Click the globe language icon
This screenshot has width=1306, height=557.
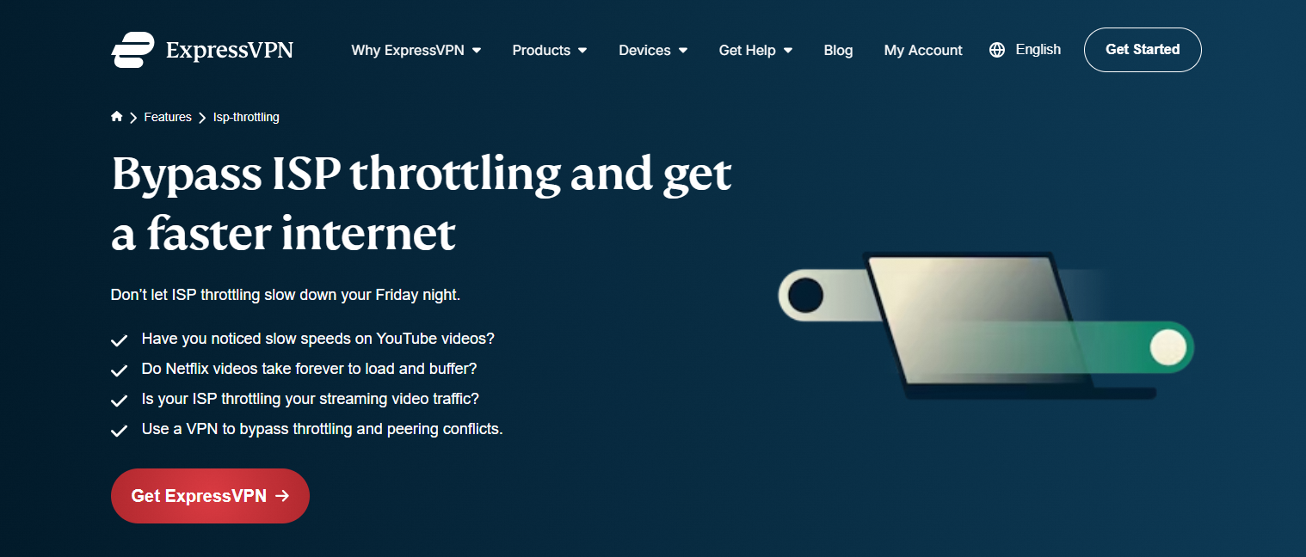(997, 50)
